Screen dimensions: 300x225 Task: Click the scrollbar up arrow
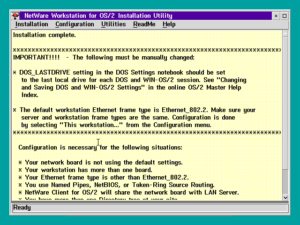point(285,34)
